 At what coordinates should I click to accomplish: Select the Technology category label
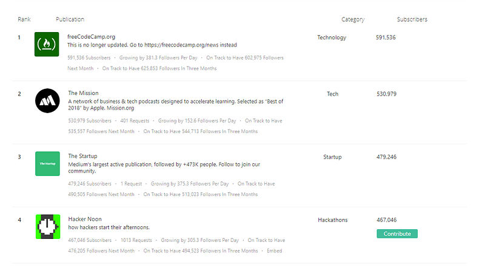[332, 38]
